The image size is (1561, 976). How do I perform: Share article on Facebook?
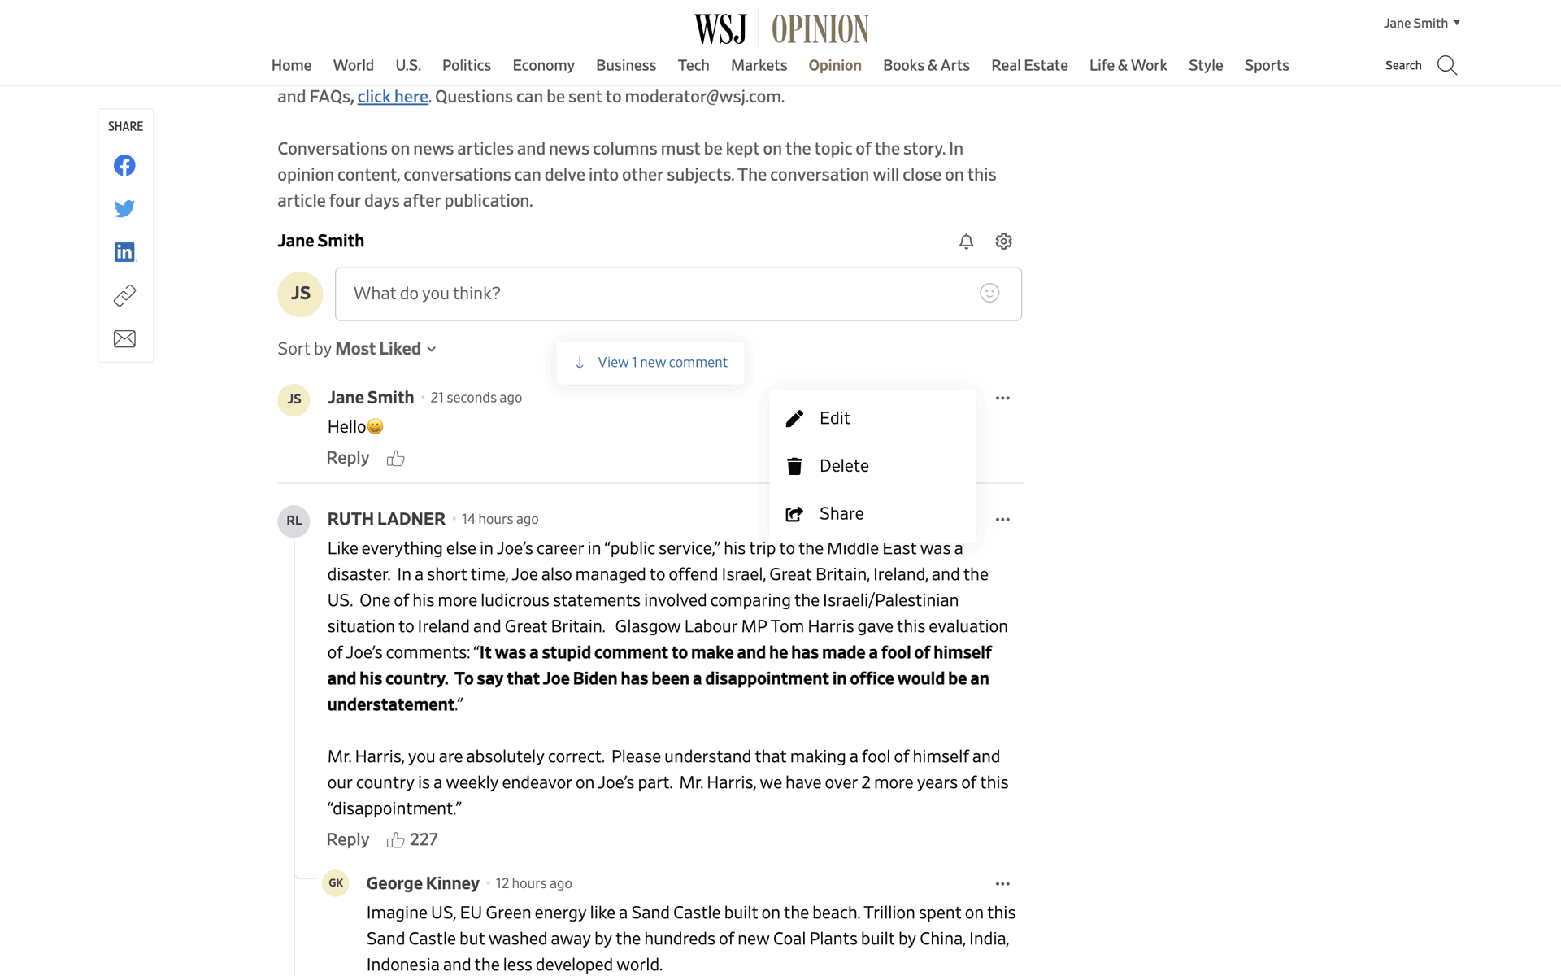click(x=124, y=166)
